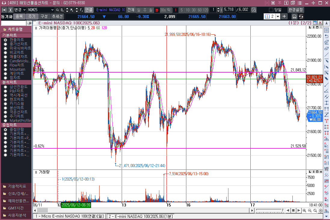Open the 추세선 tab

pyautogui.click(x=57, y=17)
